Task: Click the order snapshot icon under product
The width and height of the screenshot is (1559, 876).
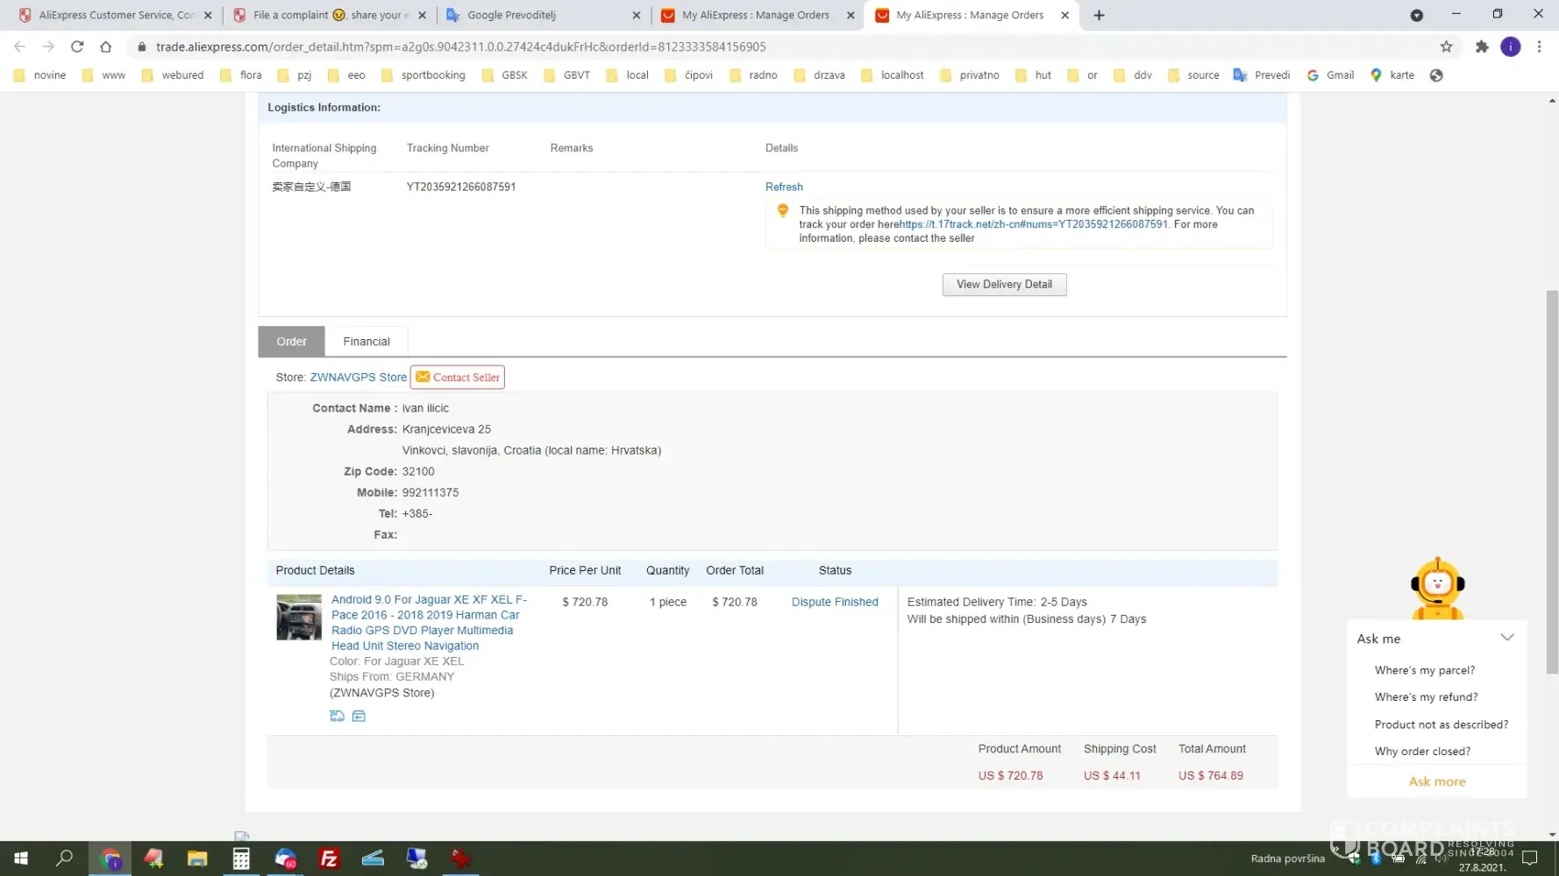Action: click(x=337, y=717)
